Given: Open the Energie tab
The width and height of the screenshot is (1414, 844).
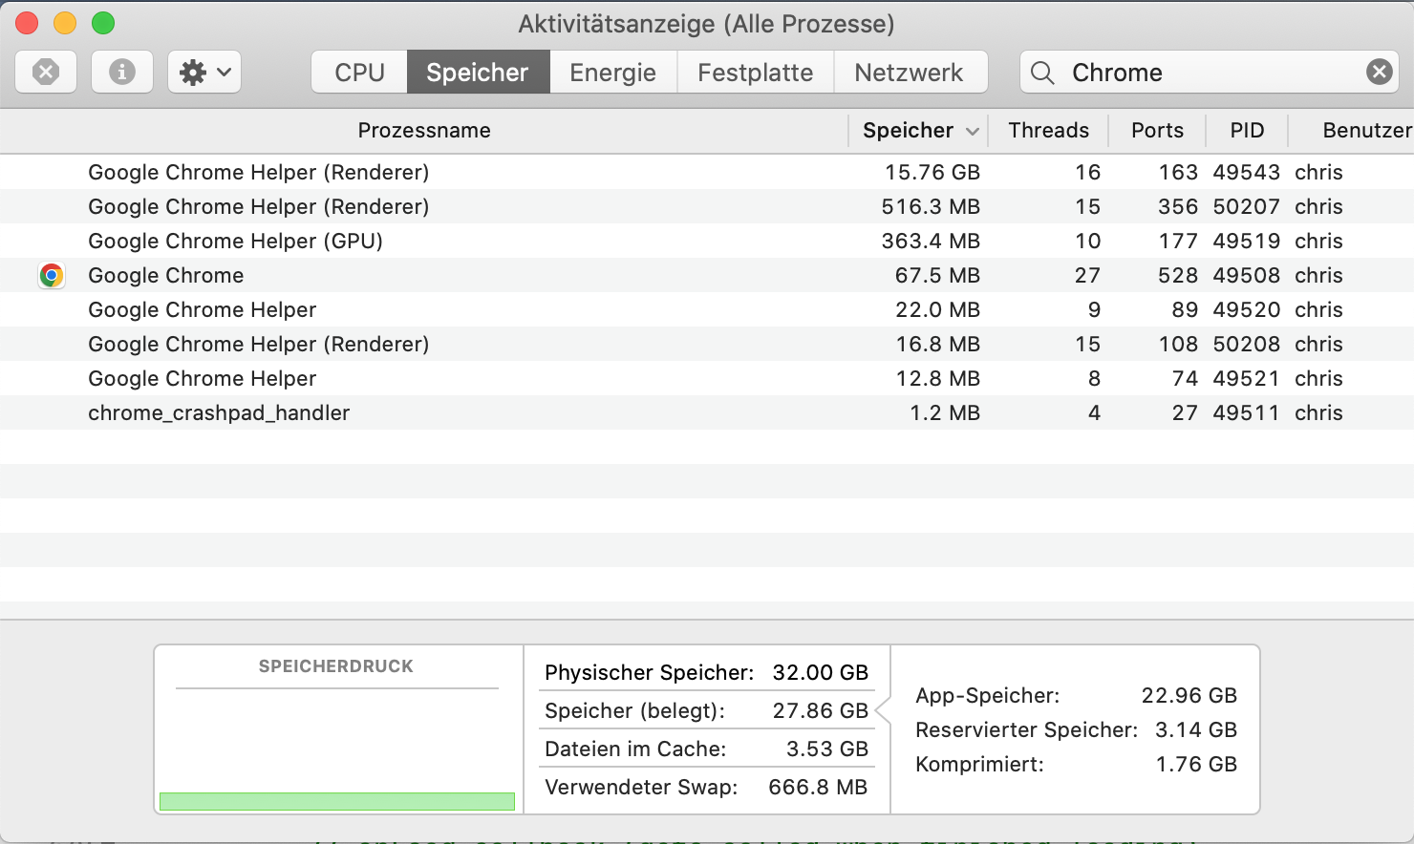Looking at the screenshot, I should click(x=612, y=73).
